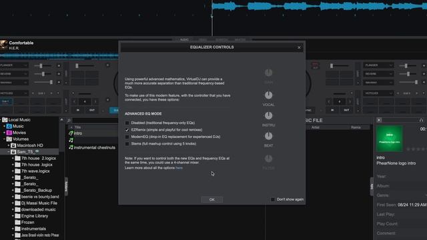
Task: Click left deck loop IN button
Action: tap(78, 110)
